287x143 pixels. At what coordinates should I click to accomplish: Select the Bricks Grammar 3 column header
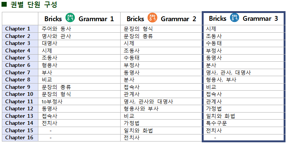(x=243, y=19)
